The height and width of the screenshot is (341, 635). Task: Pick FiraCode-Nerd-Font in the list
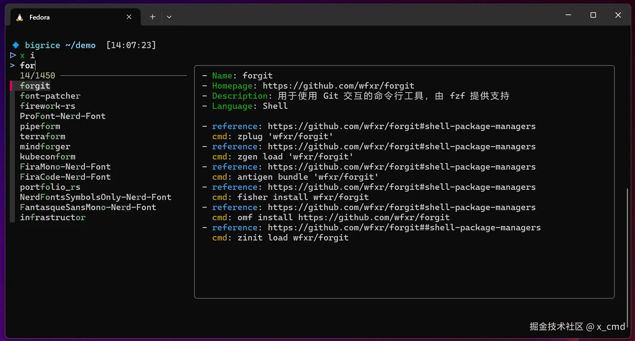point(65,177)
